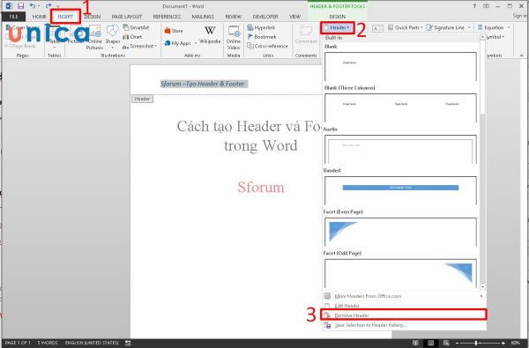
Task: Insert a Text Box
Action: [377, 28]
